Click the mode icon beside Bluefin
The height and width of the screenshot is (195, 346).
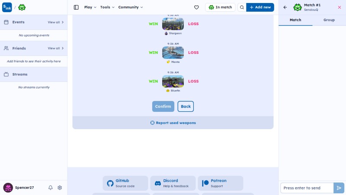click(168, 91)
